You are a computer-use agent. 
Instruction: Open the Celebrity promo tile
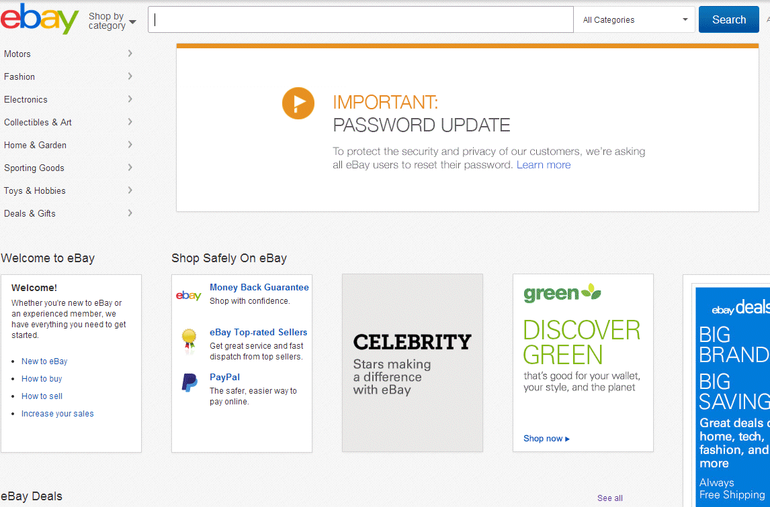[x=412, y=362]
